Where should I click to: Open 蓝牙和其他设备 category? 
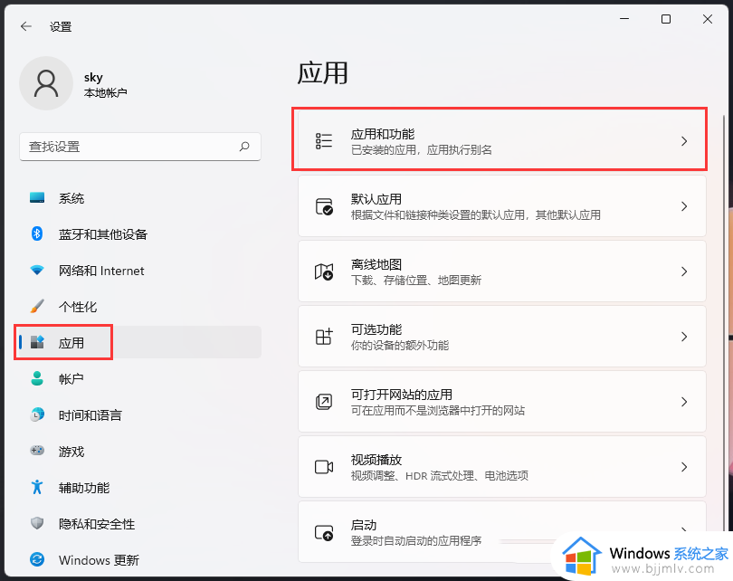(x=139, y=234)
